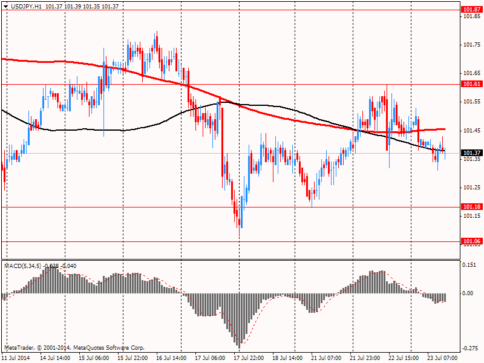This screenshot has width=484, height=363.
Task: Click the lowest candle wick near 17 Jul 22:00
Action: (239, 233)
